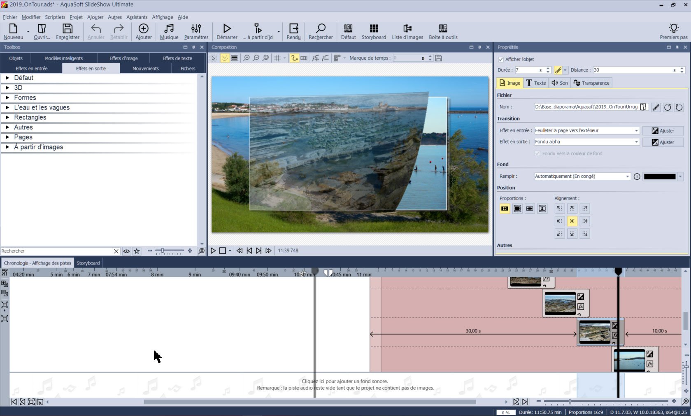Click Ajuster button for Effet en sortie
Screen dimensions: 691x416
tap(663, 142)
